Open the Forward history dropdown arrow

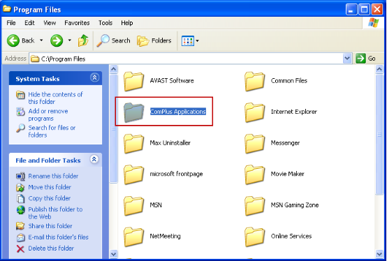click(70, 40)
